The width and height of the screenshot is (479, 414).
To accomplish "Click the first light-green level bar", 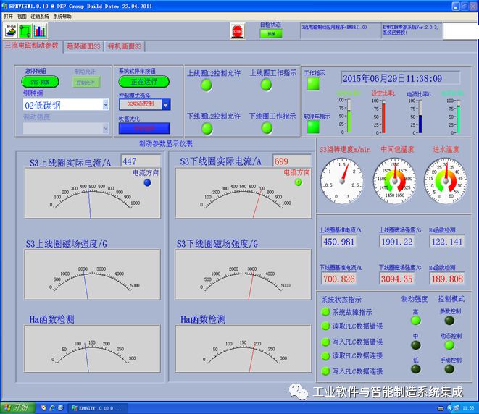I will [x=349, y=116].
